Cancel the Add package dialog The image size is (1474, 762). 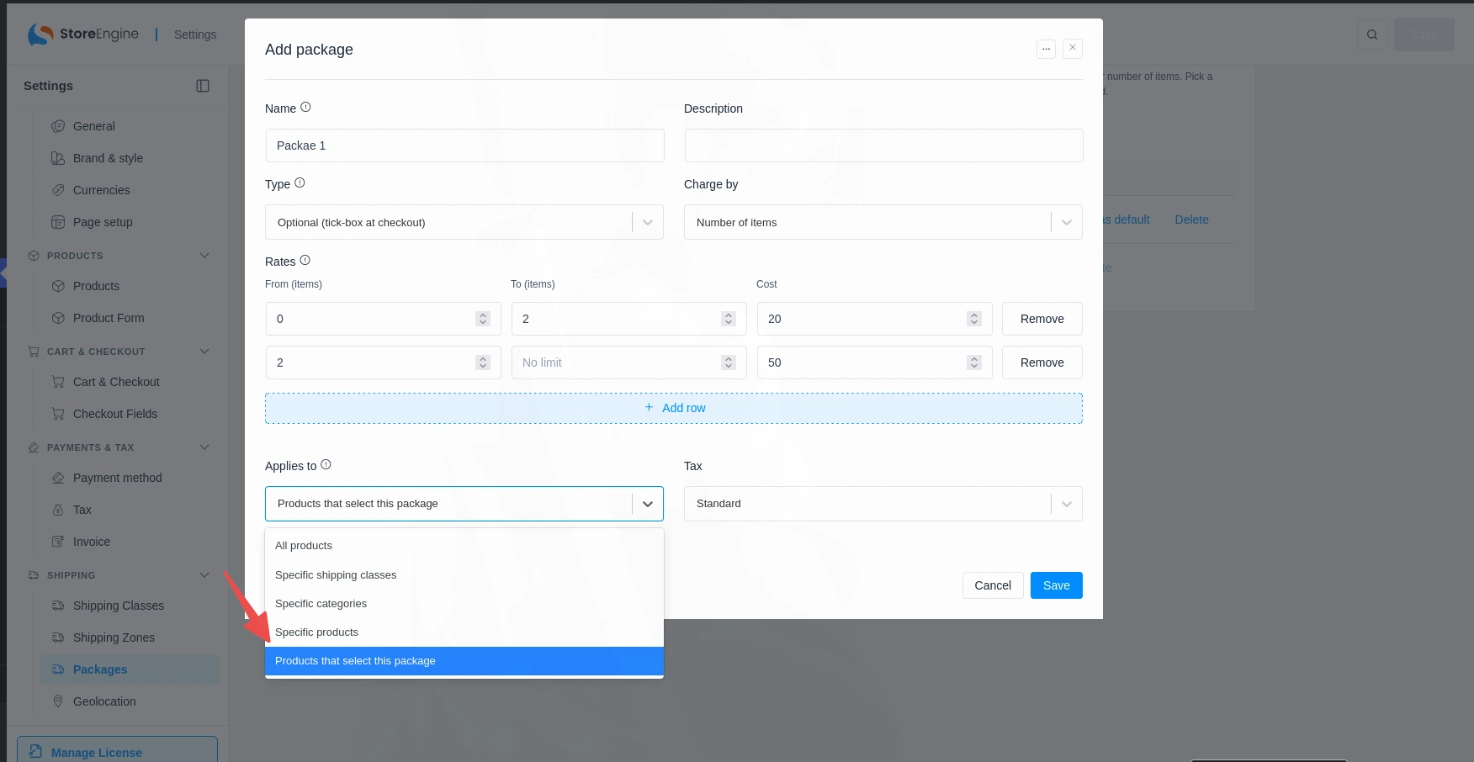(993, 585)
